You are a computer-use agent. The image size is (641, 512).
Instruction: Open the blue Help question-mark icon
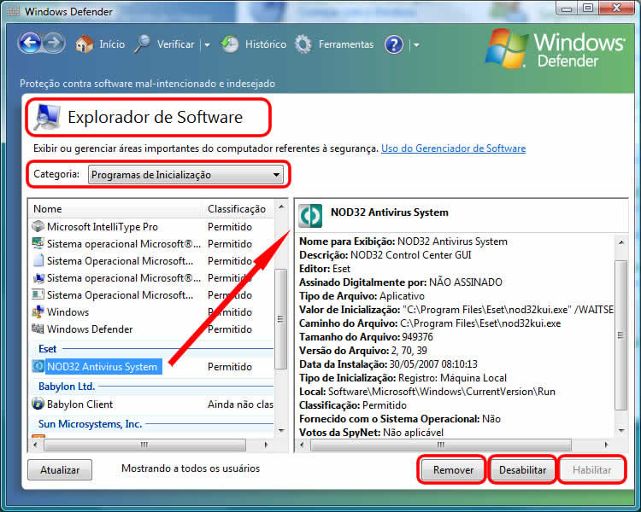click(394, 44)
